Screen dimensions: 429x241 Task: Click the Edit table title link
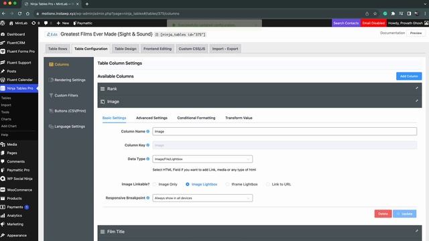point(52,34)
